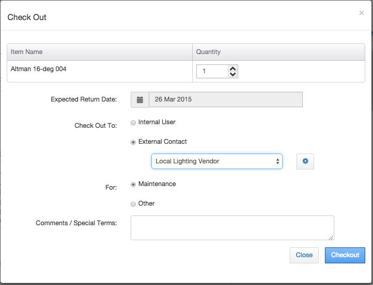Increase quantity with the up arrow
373x285 pixels.
click(232, 69)
